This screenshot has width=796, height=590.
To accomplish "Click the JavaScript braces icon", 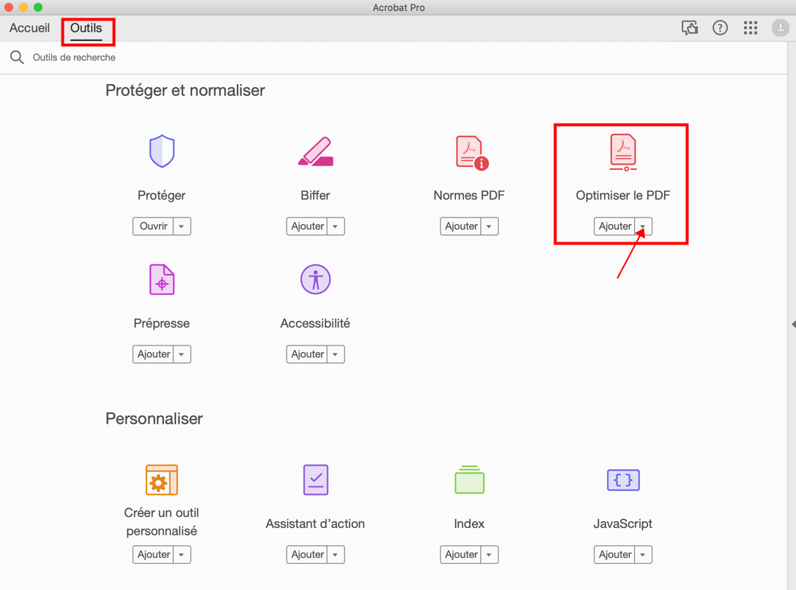I will coord(624,480).
